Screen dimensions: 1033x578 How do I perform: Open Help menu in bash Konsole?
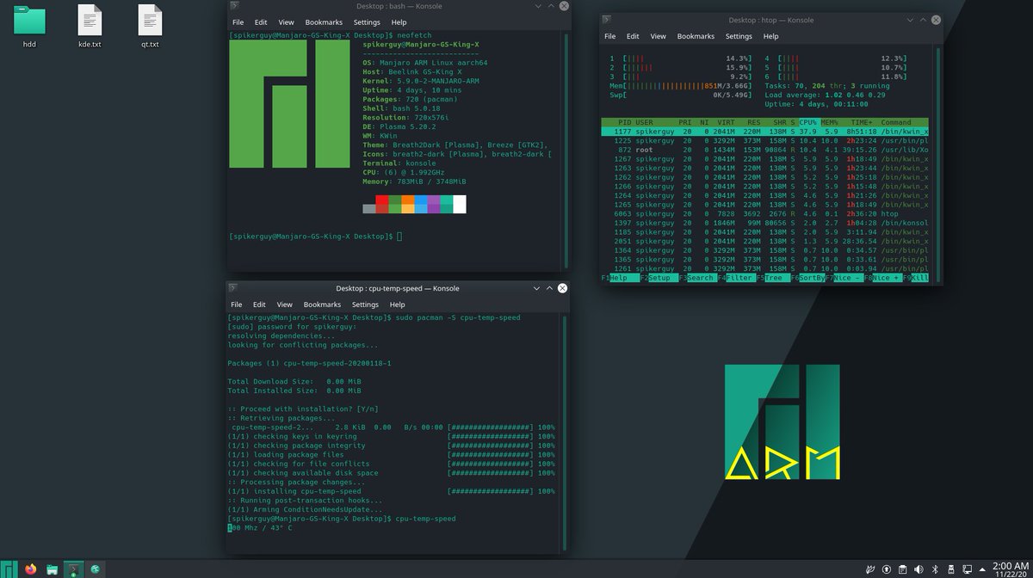tap(398, 22)
